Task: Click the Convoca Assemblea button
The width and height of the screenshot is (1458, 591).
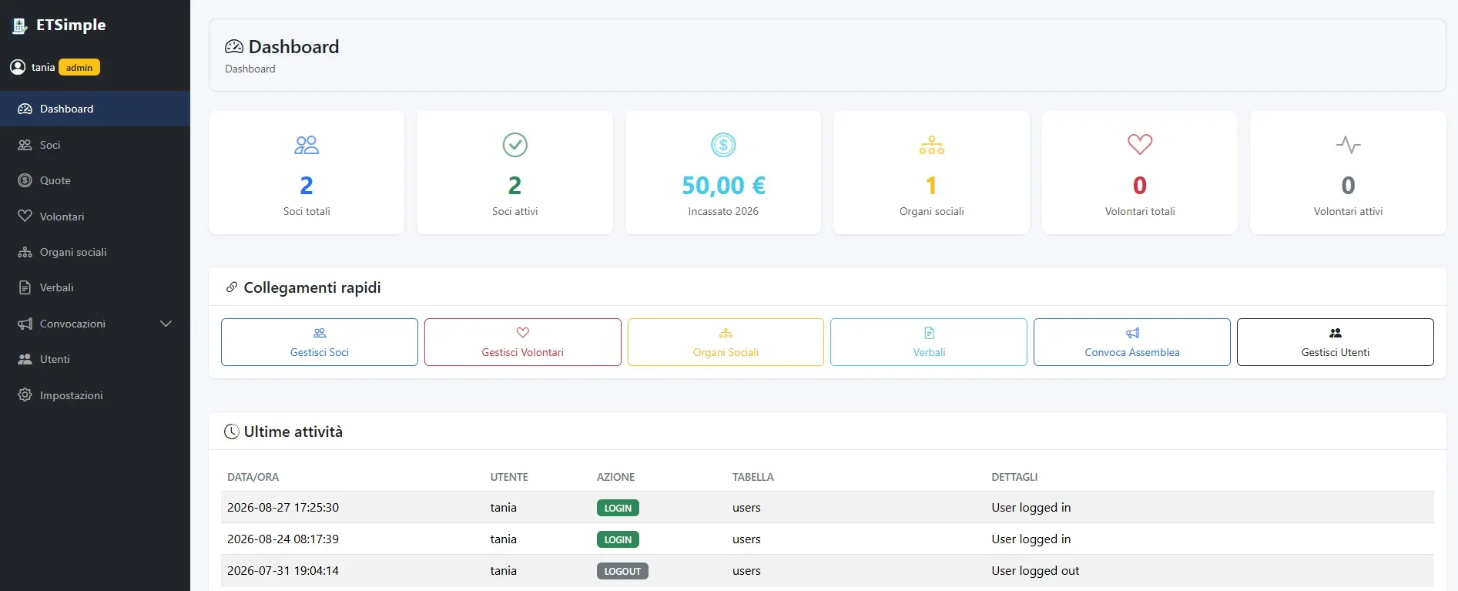Action: 1132,342
